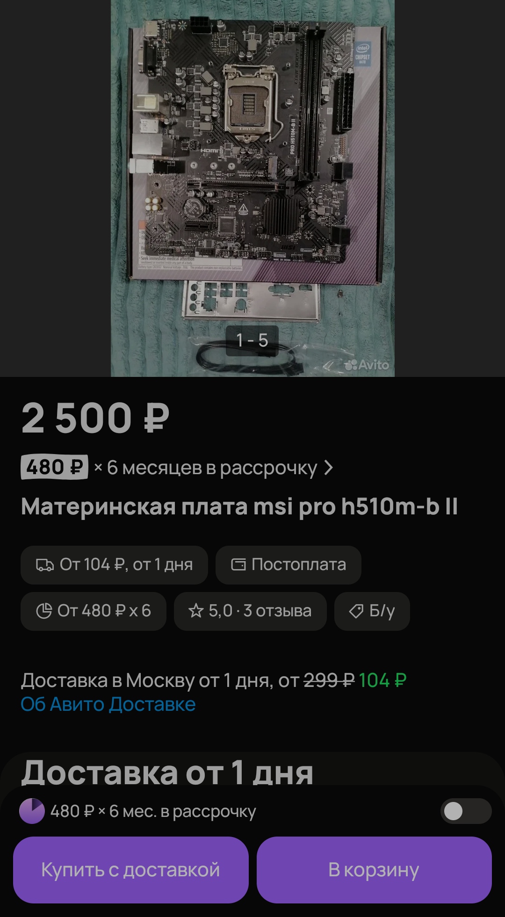Image resolution: width=505 pixels, height=917 pixels.
Task: Click the purple installment circle icon
Action: coord(32,811)
